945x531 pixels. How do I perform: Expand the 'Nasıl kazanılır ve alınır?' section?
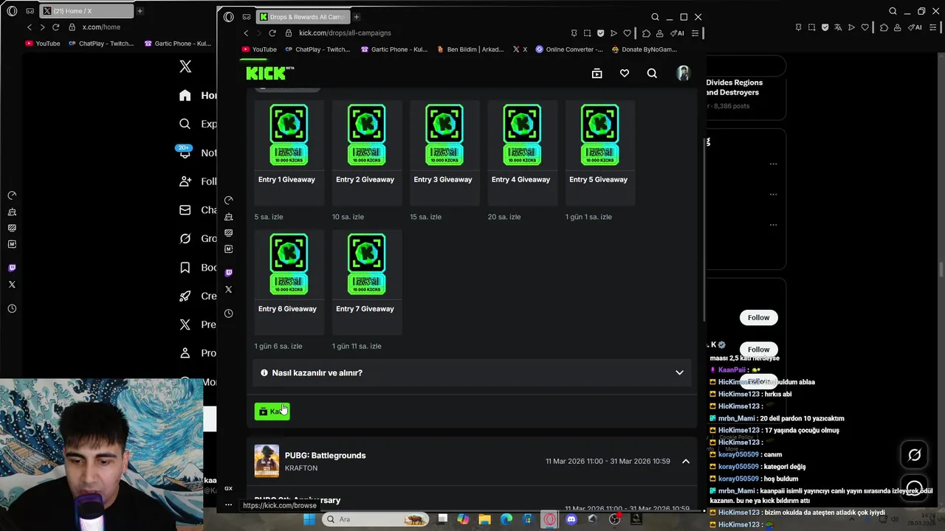coord(472,373)
